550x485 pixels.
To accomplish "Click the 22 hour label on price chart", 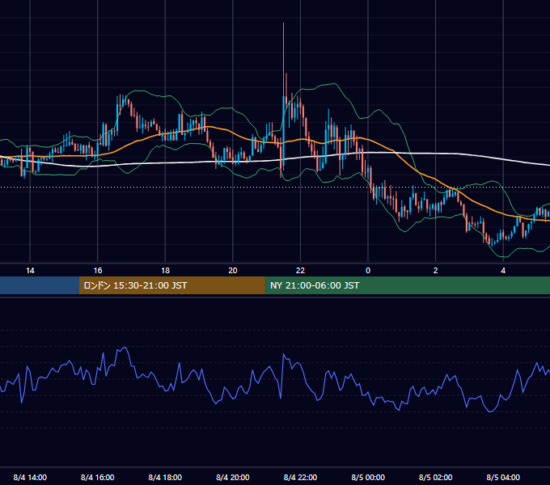I will tap(300, 271).
